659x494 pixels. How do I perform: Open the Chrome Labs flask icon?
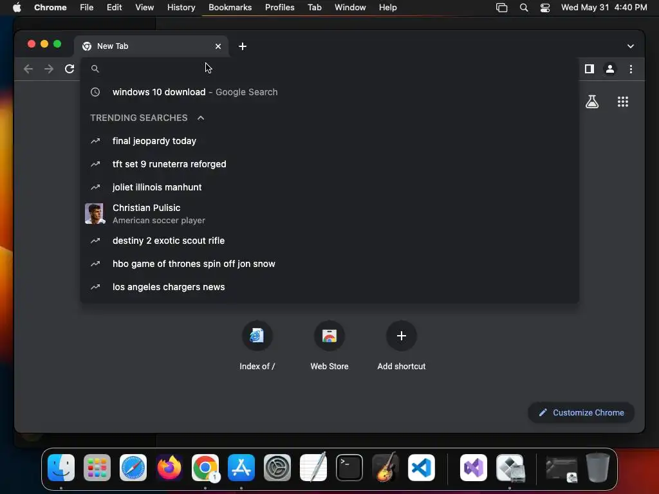pos(592,102)
